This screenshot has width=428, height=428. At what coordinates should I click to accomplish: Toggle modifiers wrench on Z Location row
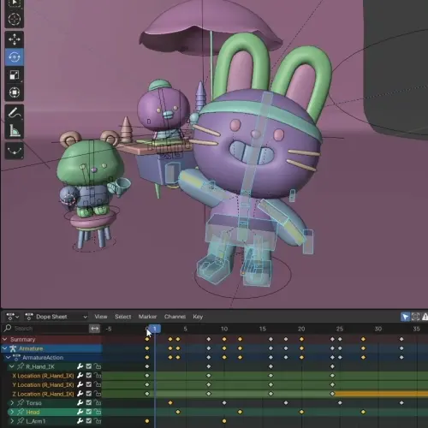(80, 394)
